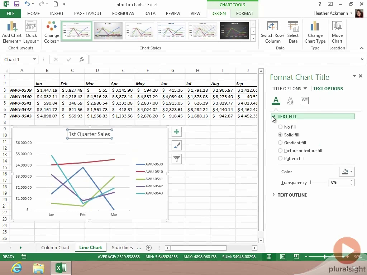Open the FILE tab
The image size is (367, 275).
pos(10,14)
